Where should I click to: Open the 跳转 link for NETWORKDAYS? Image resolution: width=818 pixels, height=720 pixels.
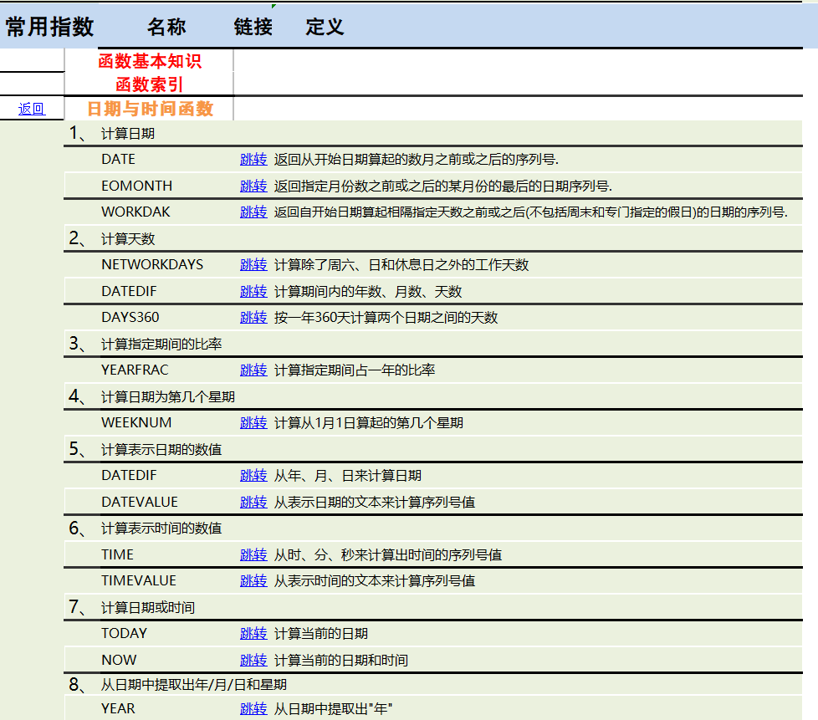point(253,264)
